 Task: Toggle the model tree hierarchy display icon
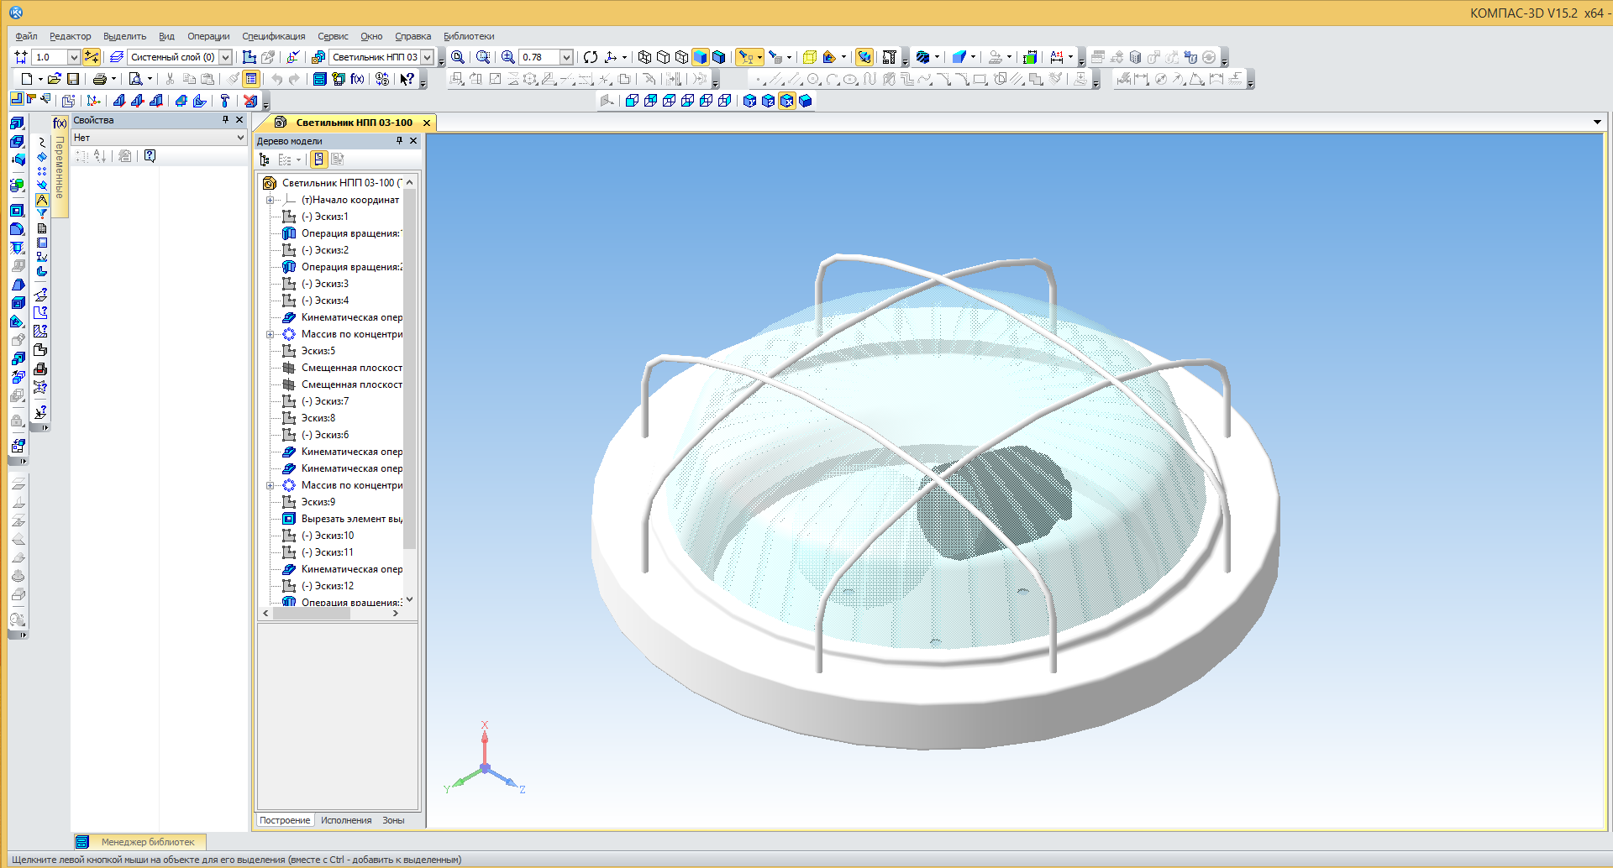264,159
